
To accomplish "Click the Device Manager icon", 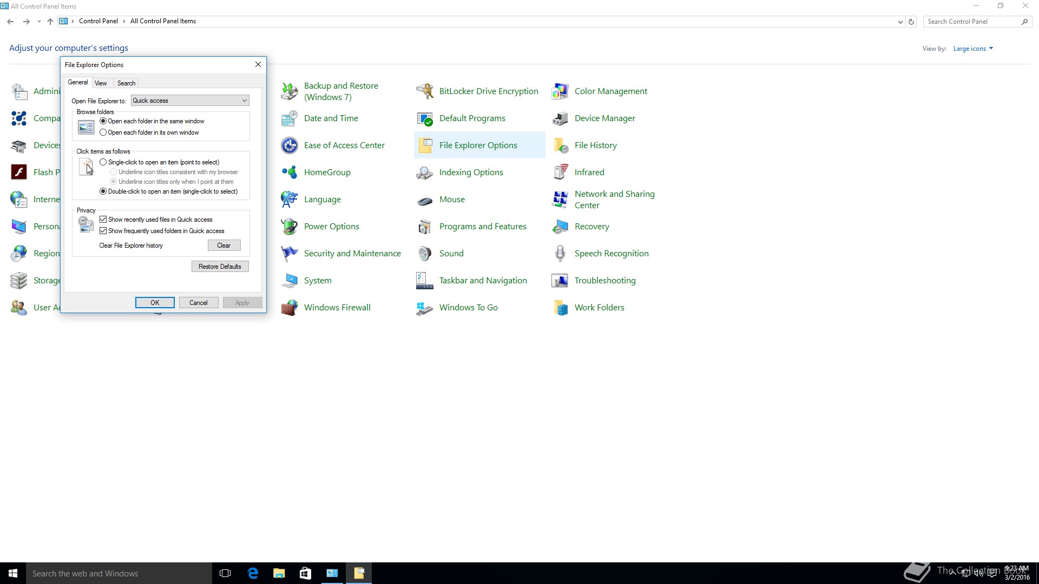I will pos(560,118).
